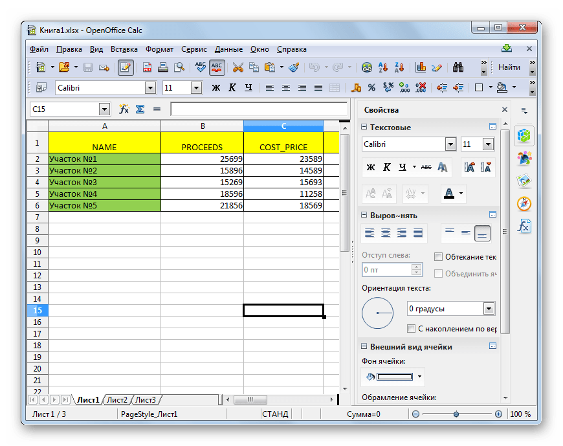Open the Формат menu
This screenshot has width=563, height=446.
(x=159, y=49)
